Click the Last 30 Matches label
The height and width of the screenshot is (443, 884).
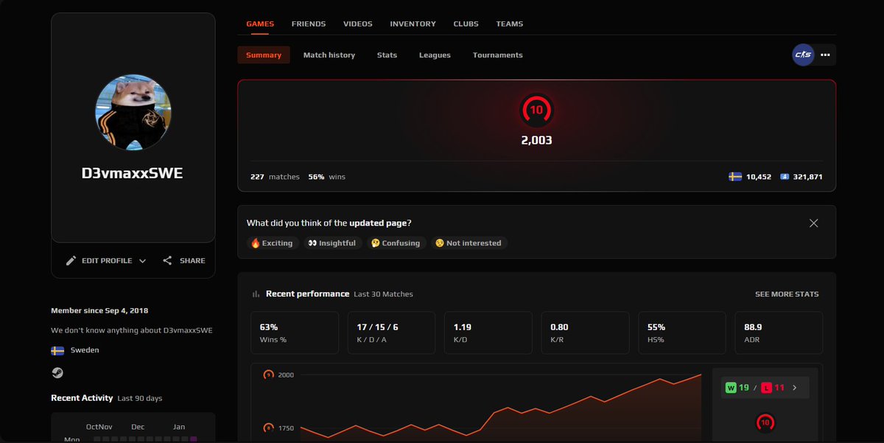[383, 294]
